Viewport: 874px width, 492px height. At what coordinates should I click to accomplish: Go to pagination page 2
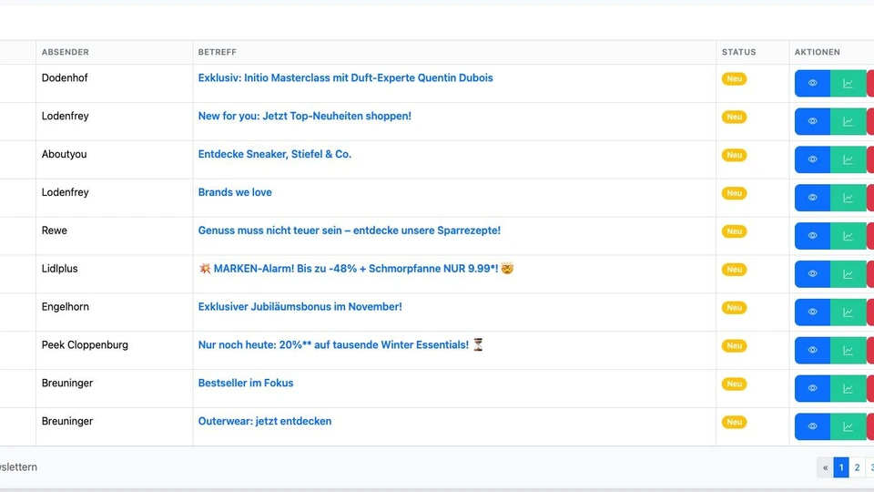857,467
